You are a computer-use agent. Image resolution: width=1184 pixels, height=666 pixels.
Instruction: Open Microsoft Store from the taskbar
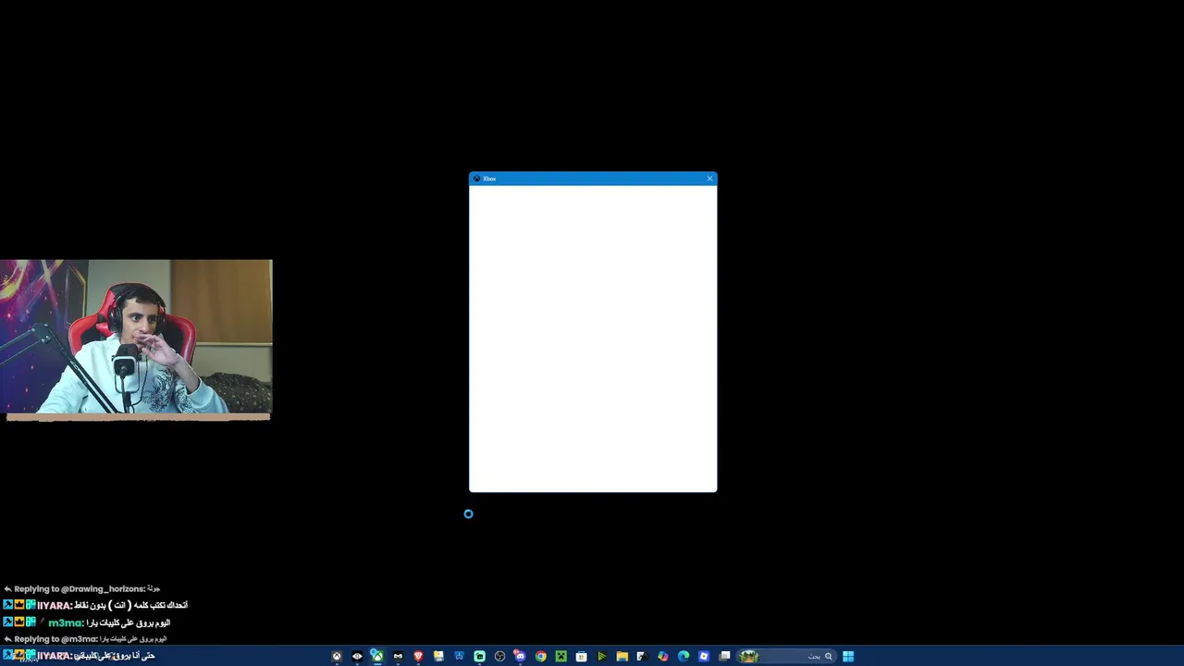[581, 657]
